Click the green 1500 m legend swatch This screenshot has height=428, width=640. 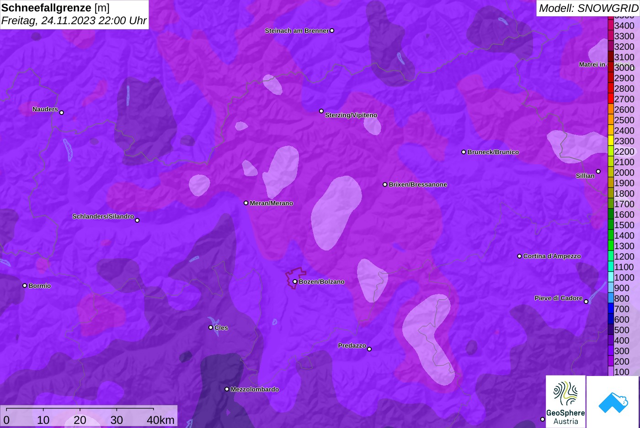tap(610, 225)
